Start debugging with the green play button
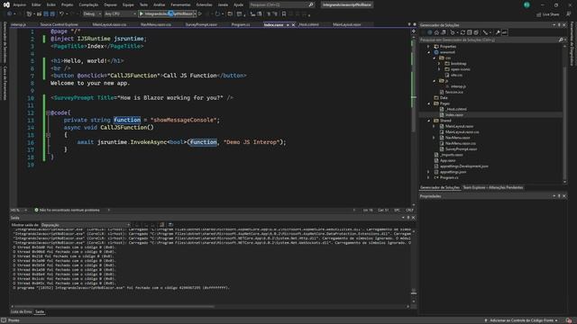Screen dimensions: 577x324 pyautogui.click(x=142, y=14)
